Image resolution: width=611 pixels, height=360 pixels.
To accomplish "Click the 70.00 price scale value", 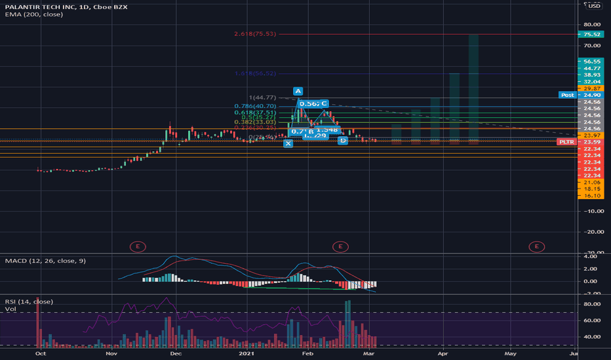I will [x=592, y=46].
